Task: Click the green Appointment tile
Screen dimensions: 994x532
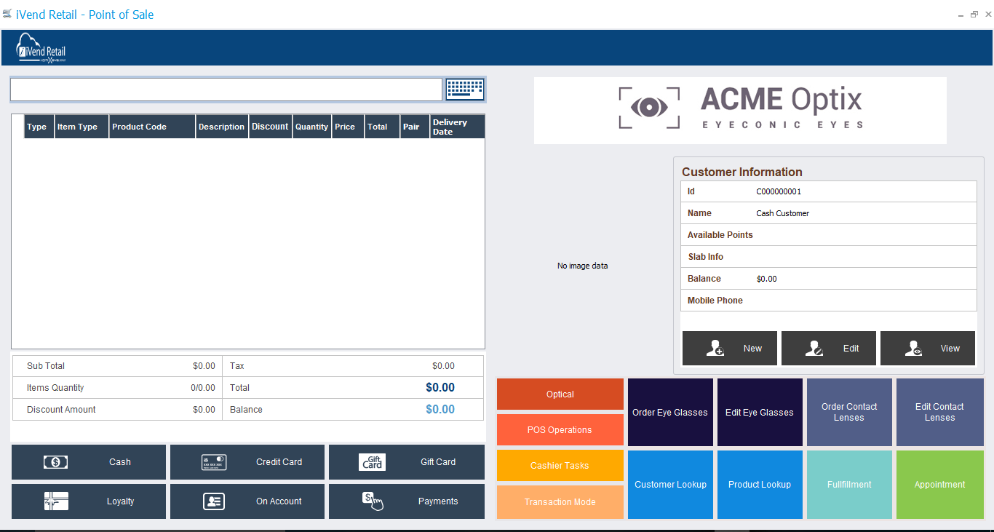Action: pos(939,485)
